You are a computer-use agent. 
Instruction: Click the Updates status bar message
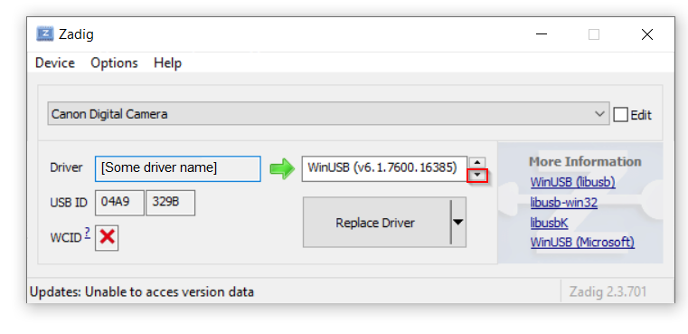point(142,291)
